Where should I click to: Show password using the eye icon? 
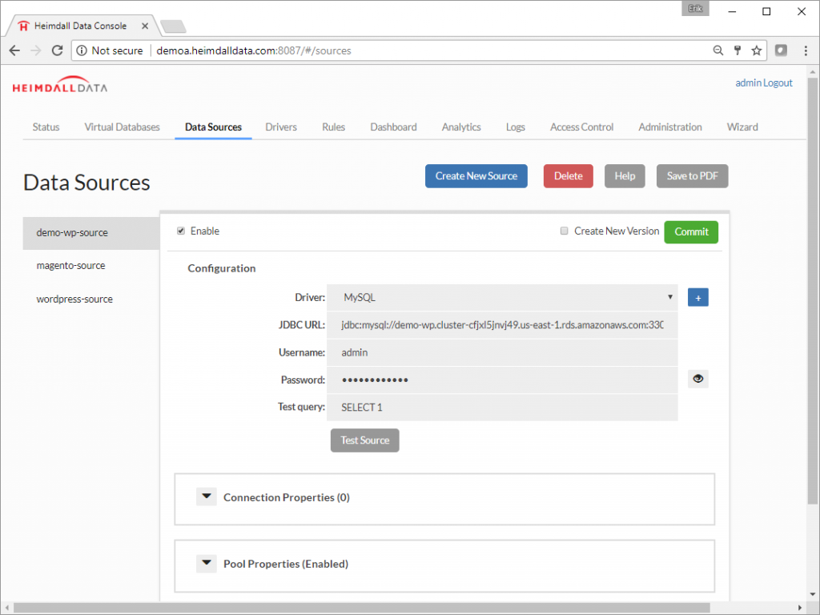point(697,379)
